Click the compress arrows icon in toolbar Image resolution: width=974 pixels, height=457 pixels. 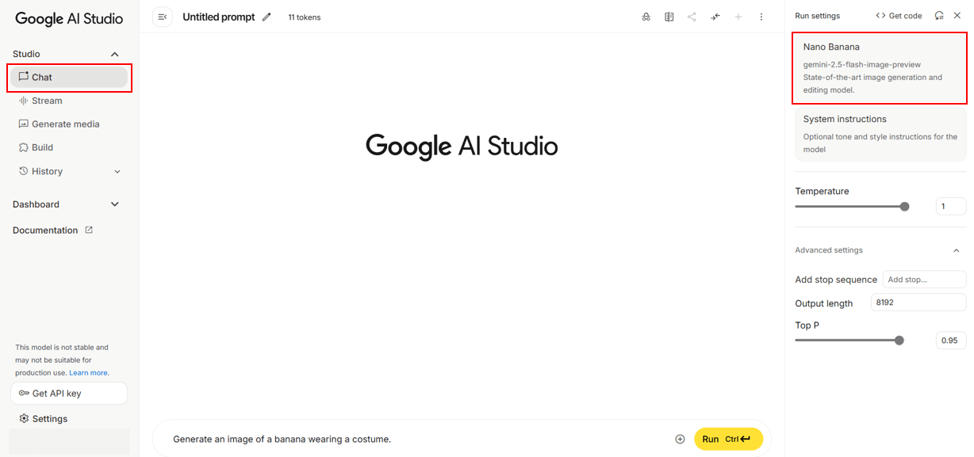[715, 17]
